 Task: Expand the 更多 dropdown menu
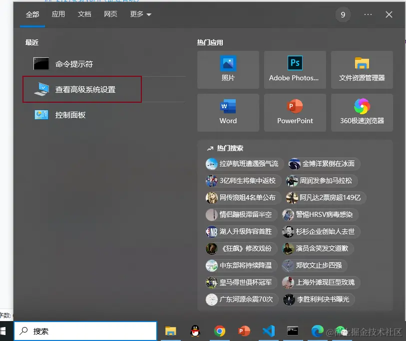(x=140, y=14)
